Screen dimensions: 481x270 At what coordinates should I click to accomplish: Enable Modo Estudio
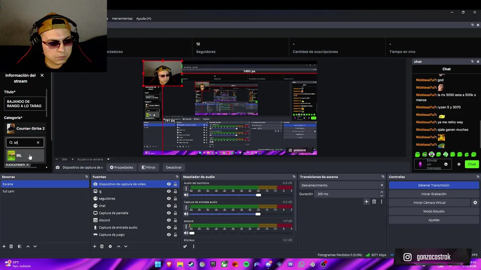(434, 211)
